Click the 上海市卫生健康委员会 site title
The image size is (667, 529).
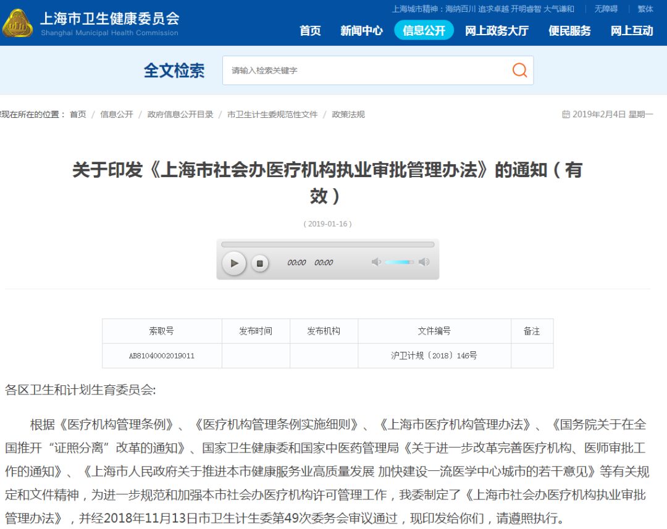110,19
